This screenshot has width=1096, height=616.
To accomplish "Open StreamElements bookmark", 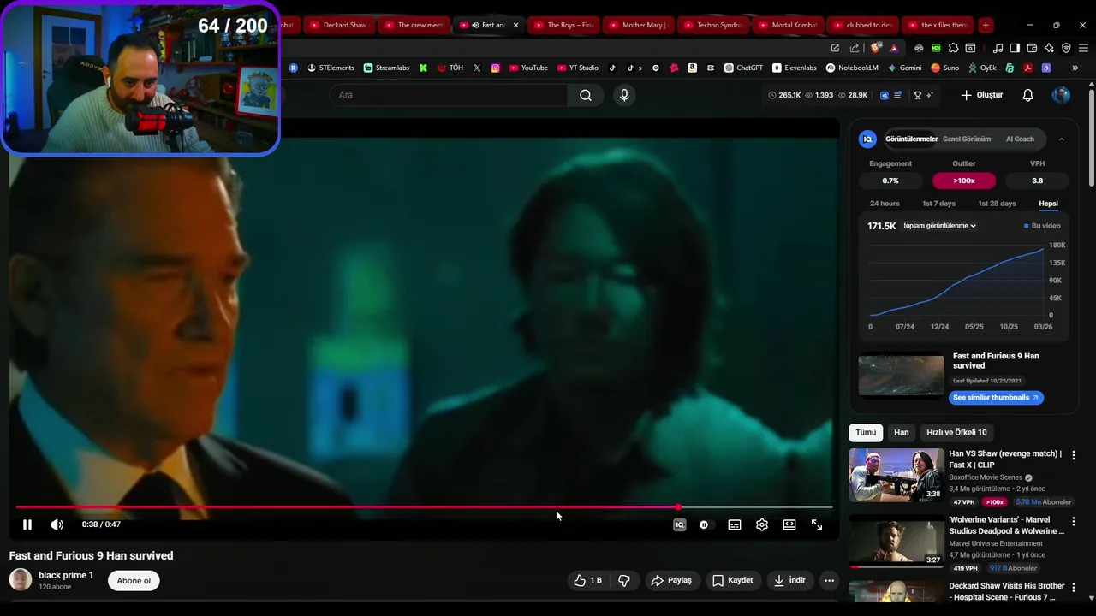I will [x=331, y=68].
